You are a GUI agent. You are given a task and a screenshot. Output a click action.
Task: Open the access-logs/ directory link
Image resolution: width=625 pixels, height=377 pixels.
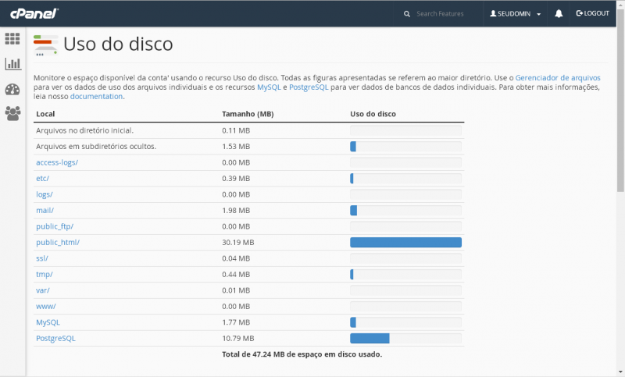tap(57, 162)
